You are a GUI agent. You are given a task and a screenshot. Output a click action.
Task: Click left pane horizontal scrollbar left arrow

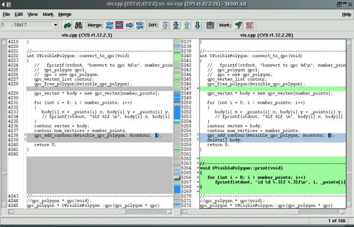11,212
